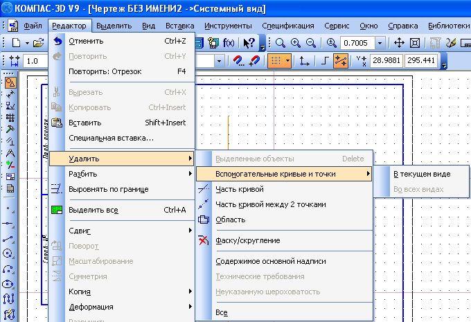This screenshot has width=471, height=322.
Task: Select the Point tool
Action: pyautogui.click(x=8, y=208)
